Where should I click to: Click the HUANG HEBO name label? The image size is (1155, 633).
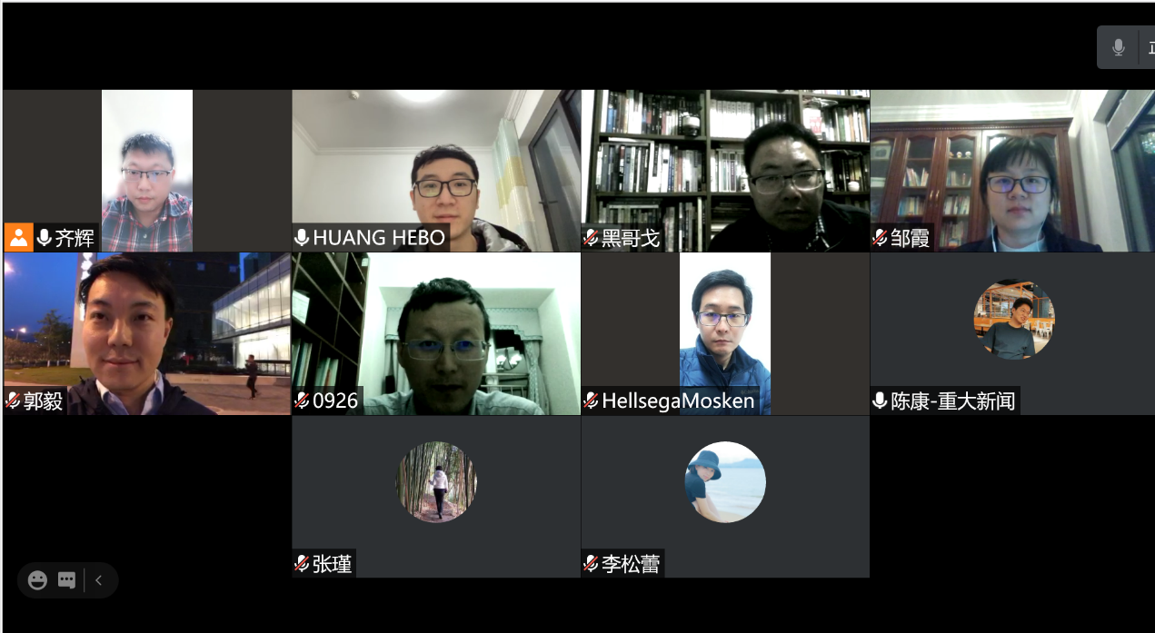(x=379, y=238)
